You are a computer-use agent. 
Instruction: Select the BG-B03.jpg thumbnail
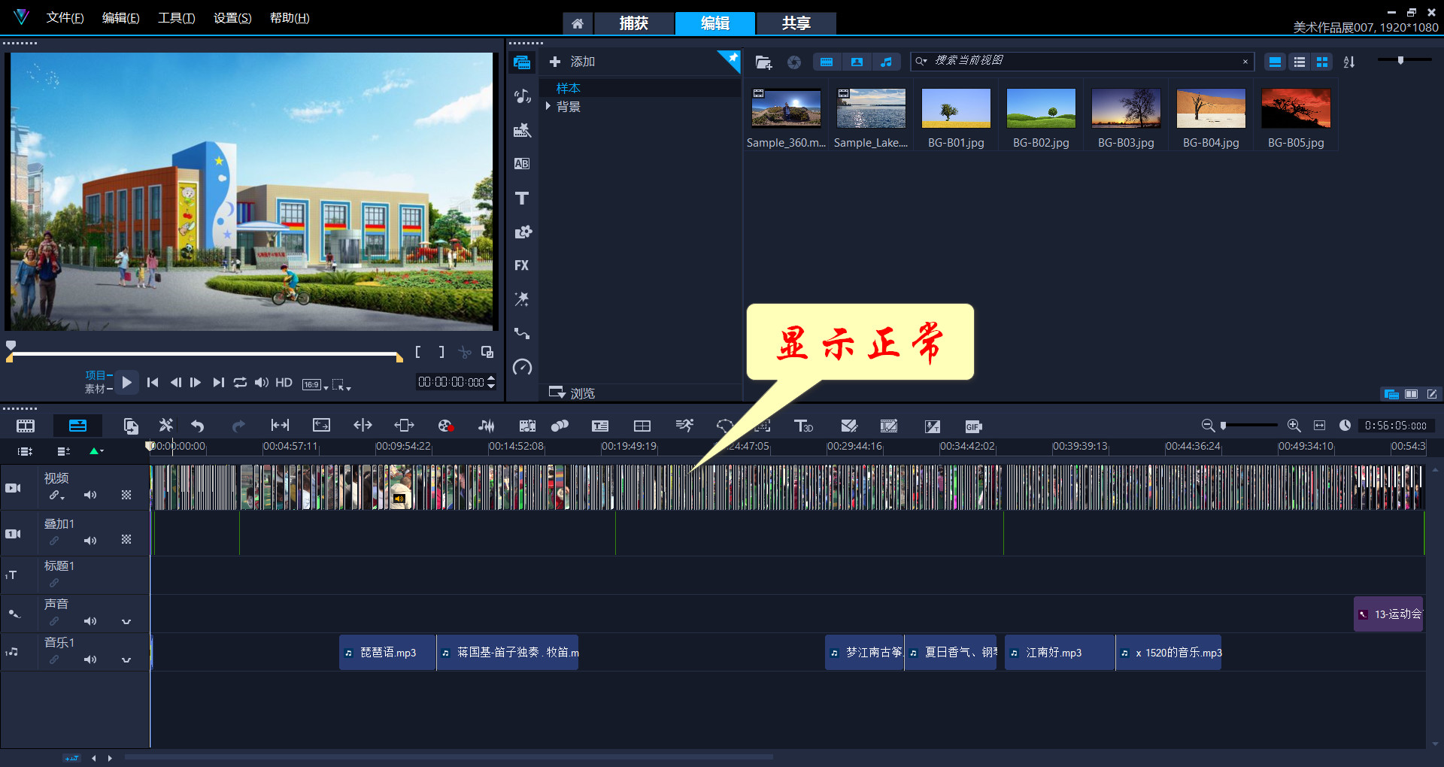click(1126, 108)
